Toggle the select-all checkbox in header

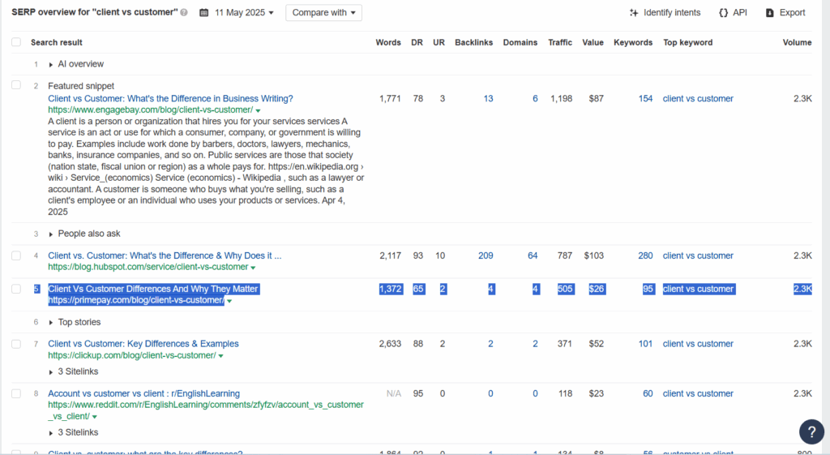point(16,42)
